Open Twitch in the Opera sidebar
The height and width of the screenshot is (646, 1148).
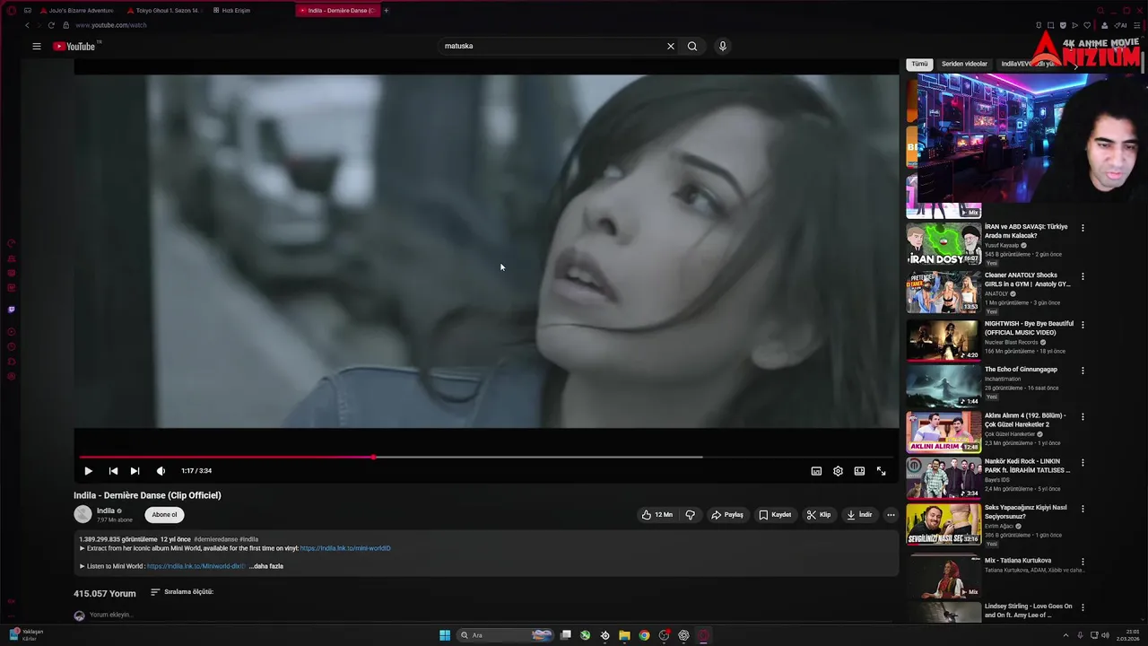click(x=12, y=310)
